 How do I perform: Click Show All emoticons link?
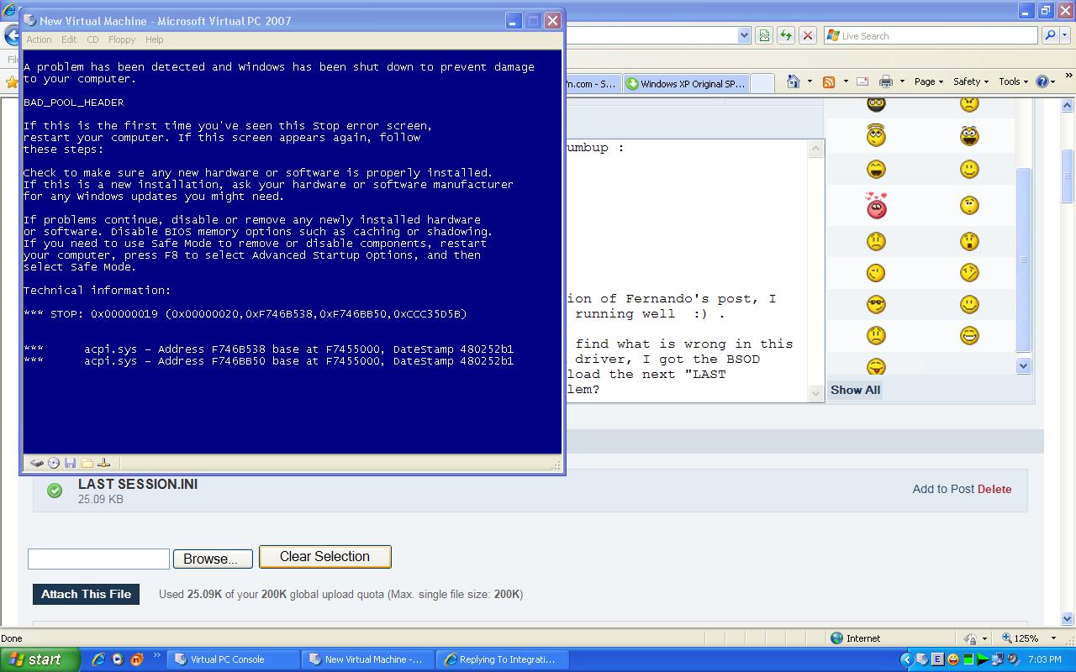click(855, 390)
